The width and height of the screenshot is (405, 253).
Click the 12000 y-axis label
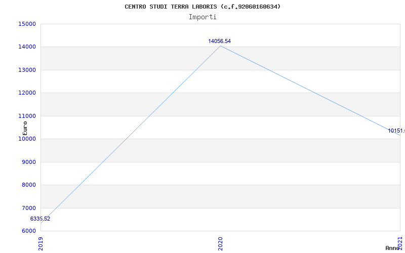[27, 93]
